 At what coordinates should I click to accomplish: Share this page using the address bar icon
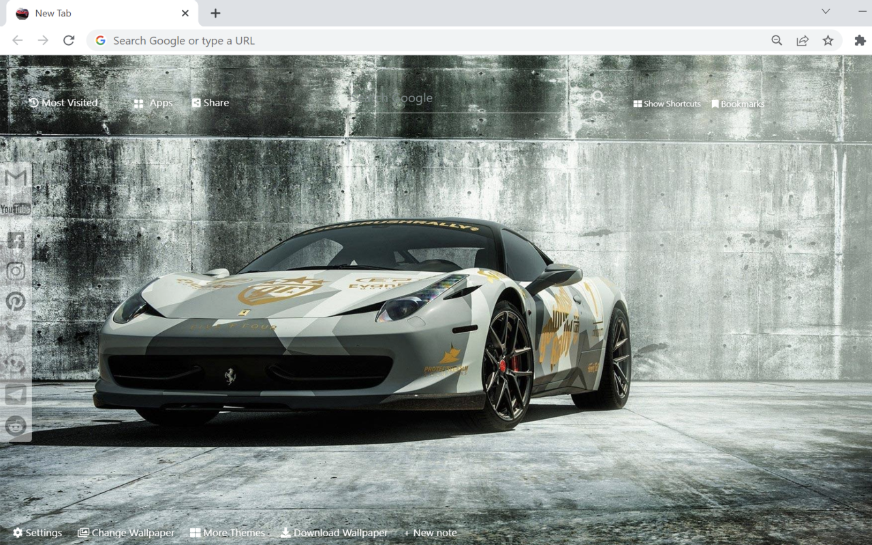click(803, 40)
